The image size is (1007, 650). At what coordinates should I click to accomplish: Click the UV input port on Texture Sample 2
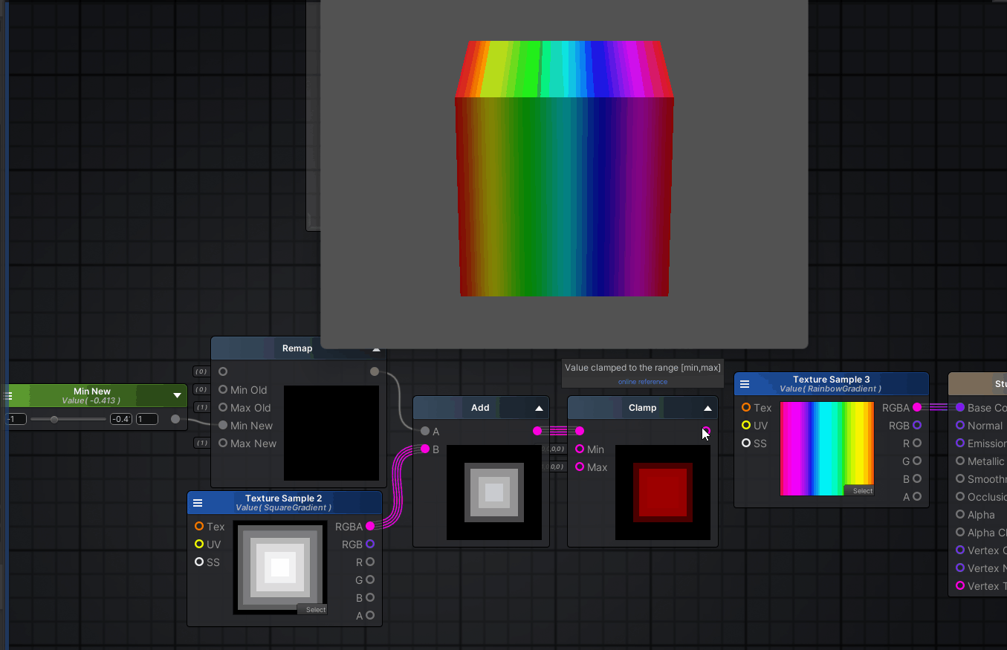[x=199, y=544]
